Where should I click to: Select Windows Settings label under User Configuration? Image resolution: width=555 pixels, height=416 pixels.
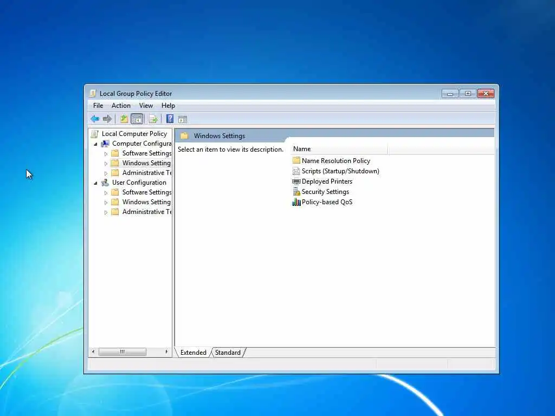pyautogui.click(x=146, y=202)
